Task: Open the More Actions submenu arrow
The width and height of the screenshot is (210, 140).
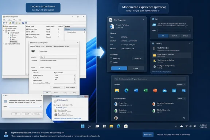Action: click(x=84, y=32)
